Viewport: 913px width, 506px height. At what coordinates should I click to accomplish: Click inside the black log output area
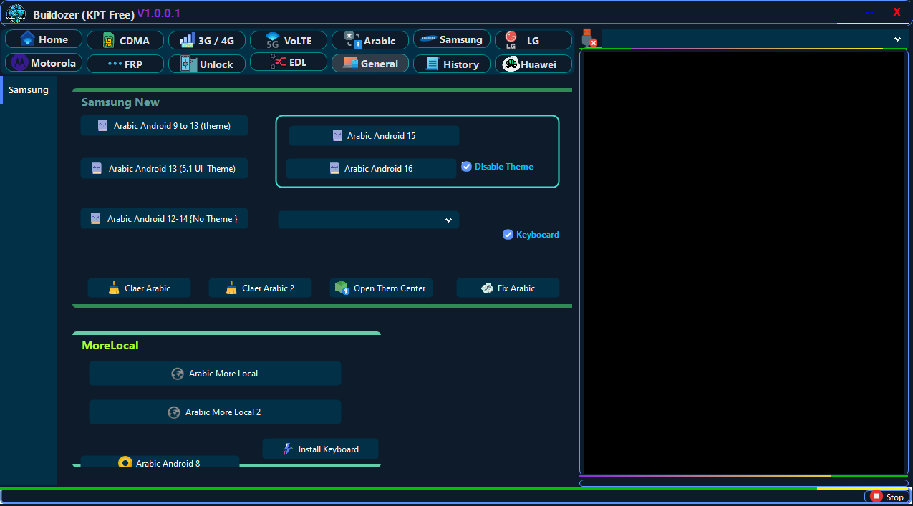(x=743, y=261)
